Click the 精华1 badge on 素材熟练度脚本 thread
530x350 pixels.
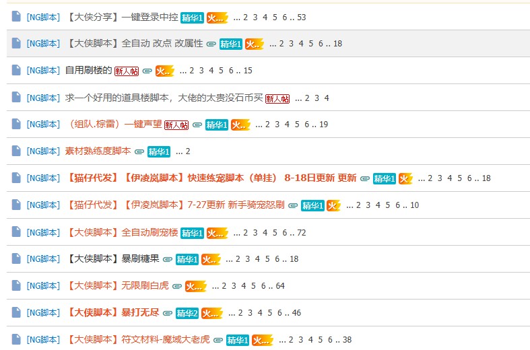(x=159, y=151)
